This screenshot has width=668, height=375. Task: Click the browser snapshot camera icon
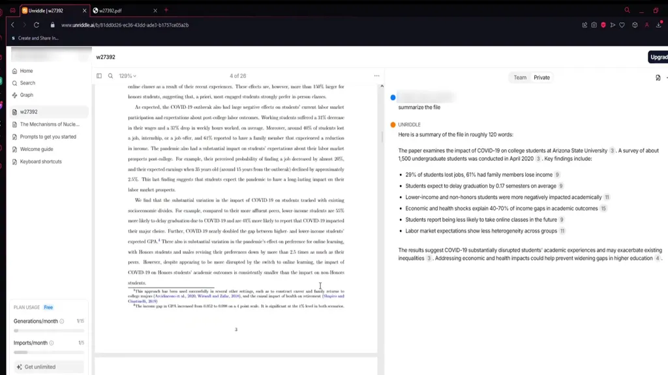coord(594,25)
